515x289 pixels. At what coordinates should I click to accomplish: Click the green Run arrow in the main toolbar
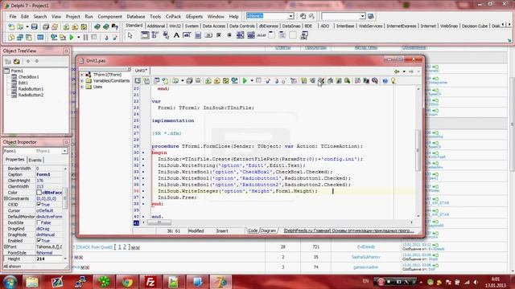[72, 38]
